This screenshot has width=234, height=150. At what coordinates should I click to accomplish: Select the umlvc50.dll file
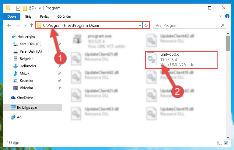181,60
